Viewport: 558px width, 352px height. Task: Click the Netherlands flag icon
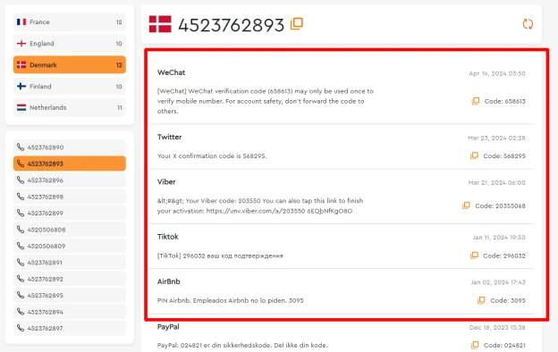click(x=21, y=107)
